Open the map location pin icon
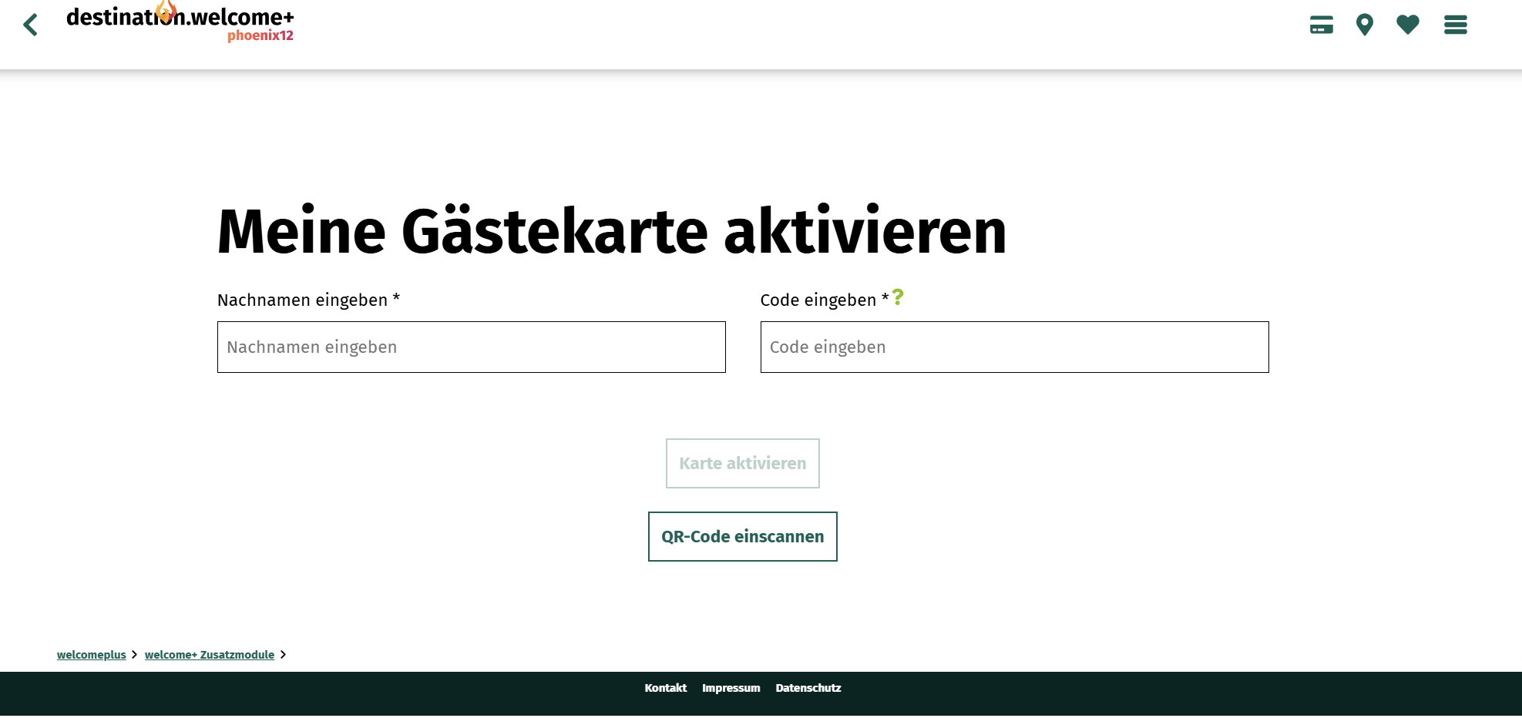Screen dimensions: 1522x718 pyautogui.click(x=1365, y=25)
